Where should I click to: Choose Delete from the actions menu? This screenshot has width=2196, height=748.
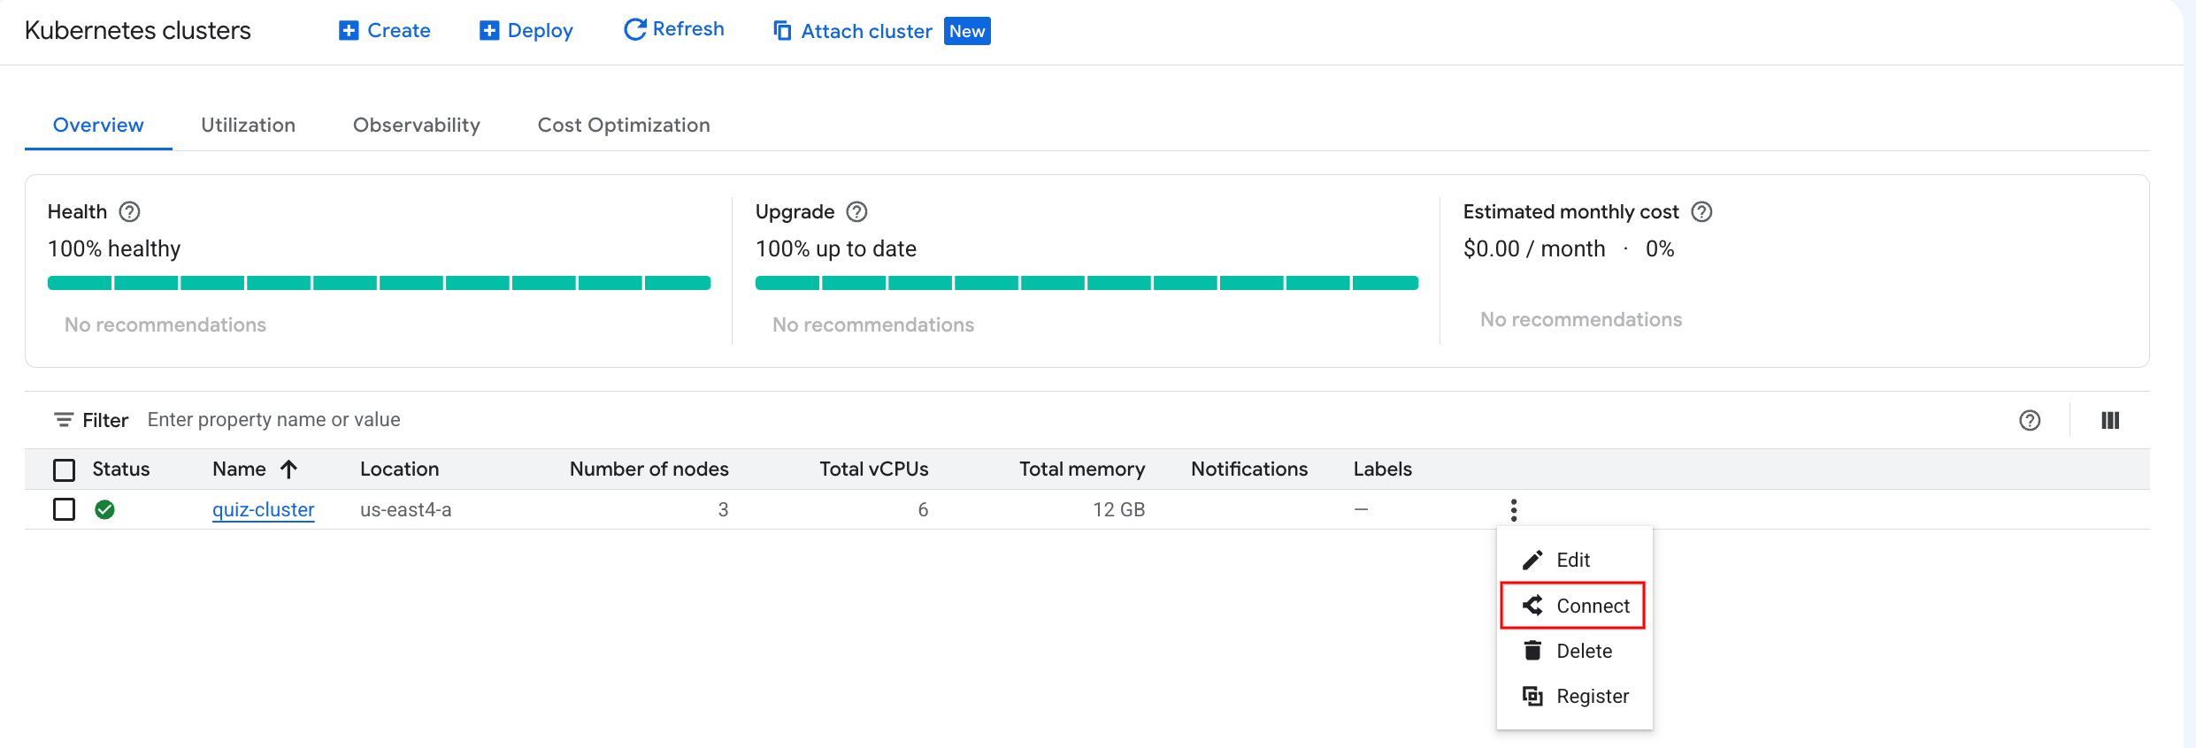1575,651
